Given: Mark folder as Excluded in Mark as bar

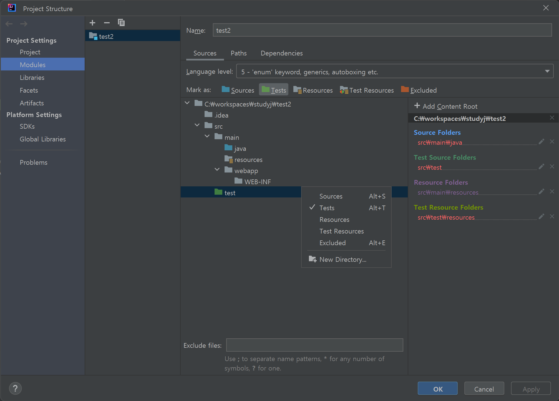Looking at the screenshot, I should pos(419,90).
